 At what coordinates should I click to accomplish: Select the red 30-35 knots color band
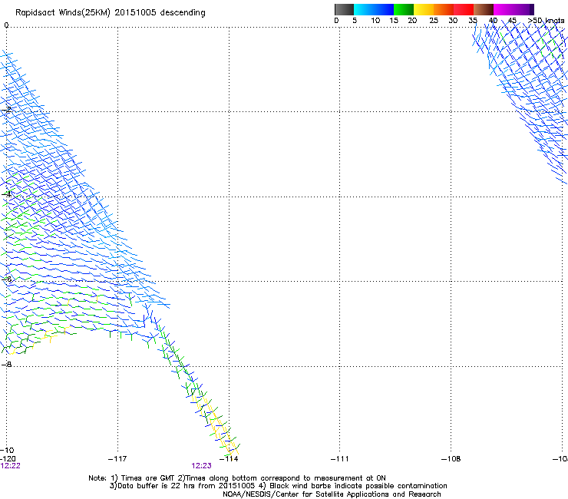[464, 9]
